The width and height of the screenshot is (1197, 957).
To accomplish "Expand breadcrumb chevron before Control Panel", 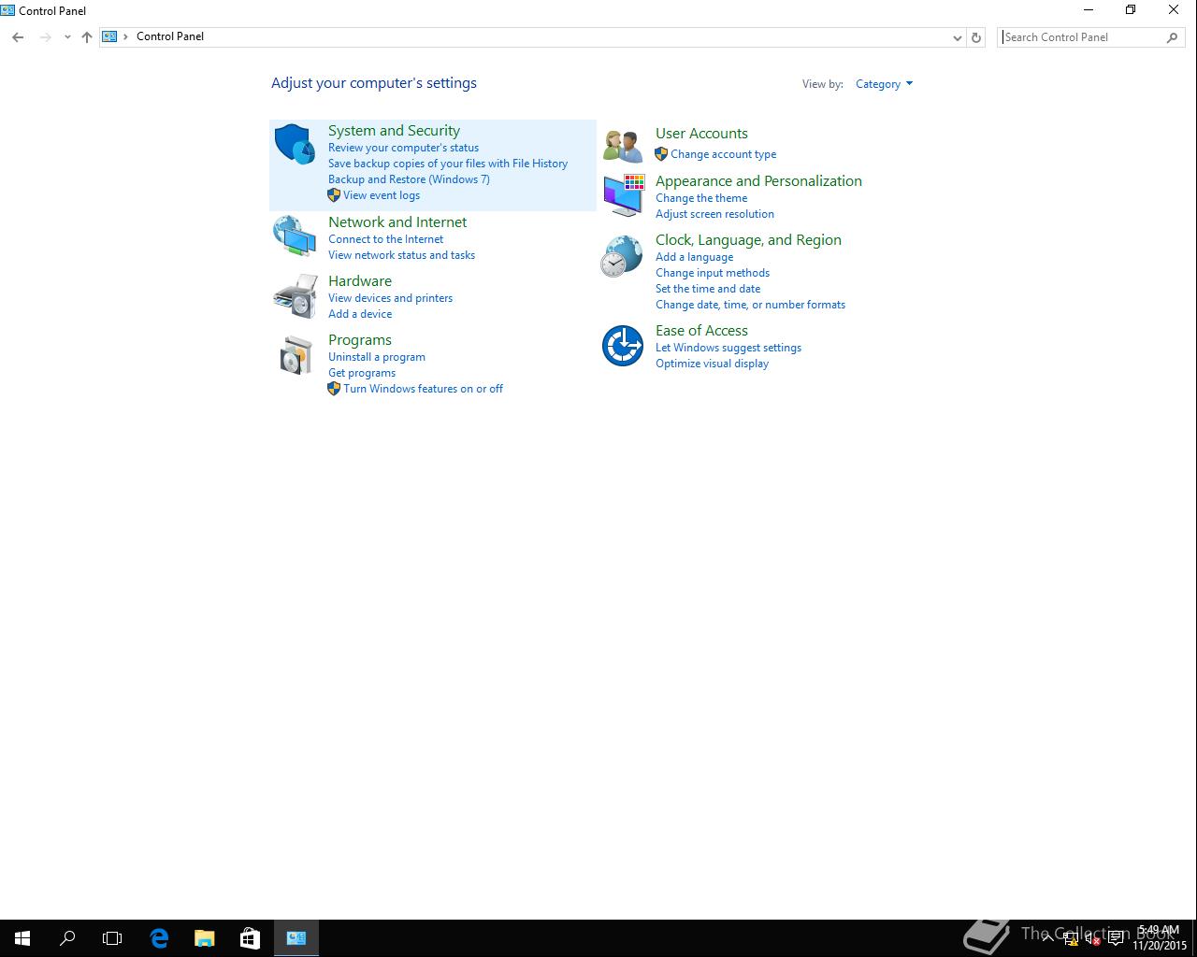I will click(x=125, y=36).
